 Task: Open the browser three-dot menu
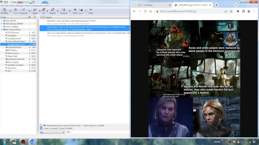[x=254, y=11]
